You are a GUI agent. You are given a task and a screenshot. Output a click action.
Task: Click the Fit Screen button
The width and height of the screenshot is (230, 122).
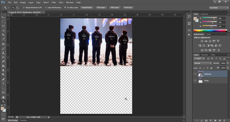click(101, 8)
